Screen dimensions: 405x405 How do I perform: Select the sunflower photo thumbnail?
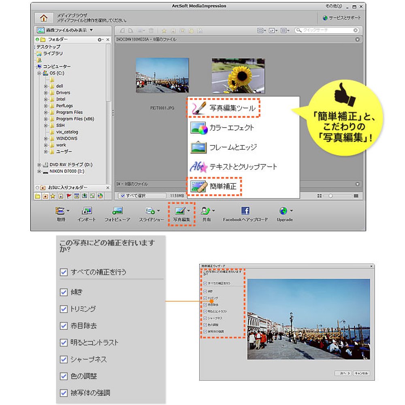point(238,76)
